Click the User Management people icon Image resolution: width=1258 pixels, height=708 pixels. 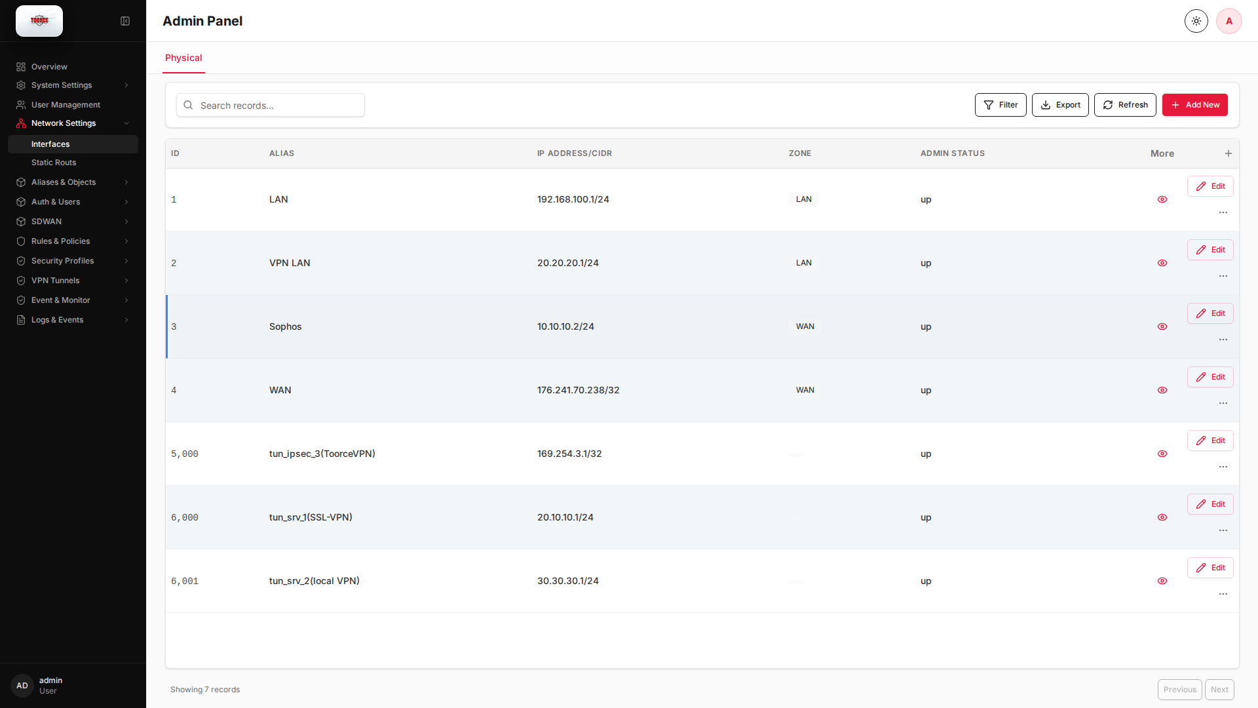point(21,105)
